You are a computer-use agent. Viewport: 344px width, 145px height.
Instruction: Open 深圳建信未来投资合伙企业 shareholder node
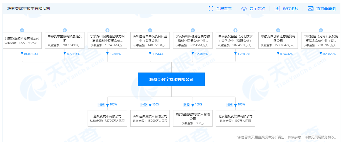(x=150, y=40)
